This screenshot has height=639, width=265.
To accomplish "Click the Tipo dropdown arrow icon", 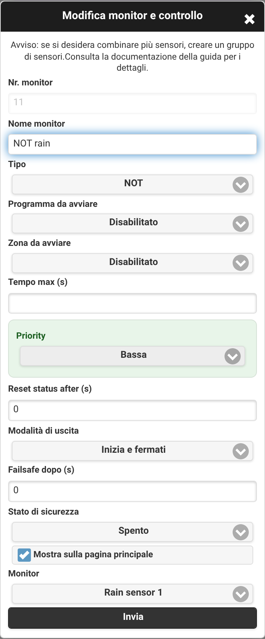I will coord(241,185).
